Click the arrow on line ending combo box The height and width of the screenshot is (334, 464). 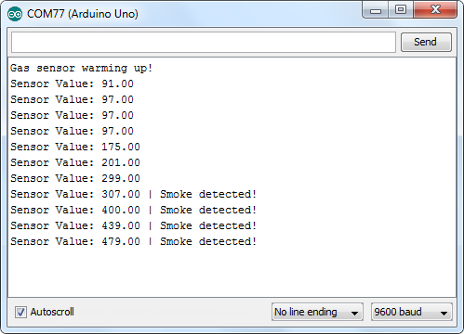point(354,313)
